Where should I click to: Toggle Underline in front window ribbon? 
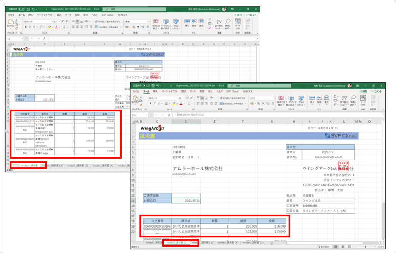click(x=158, y=104)
